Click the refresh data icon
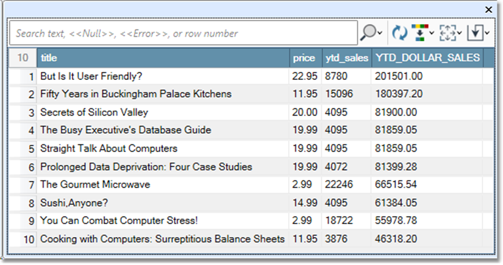 point(399,33)
